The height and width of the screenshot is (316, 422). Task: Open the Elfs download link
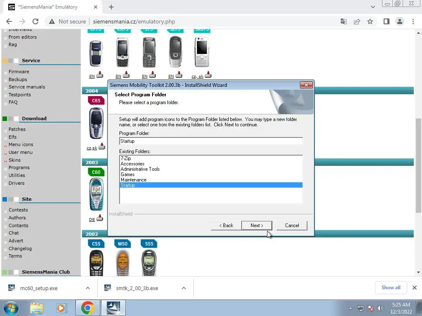(12, 137)
